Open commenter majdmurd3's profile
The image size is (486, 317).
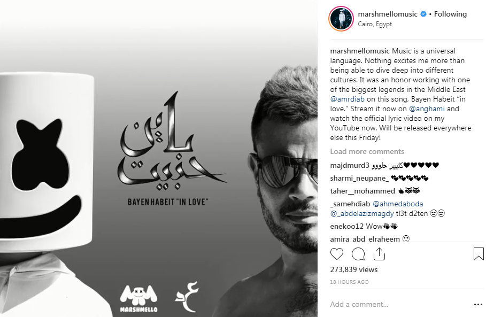tap(350, 166)
